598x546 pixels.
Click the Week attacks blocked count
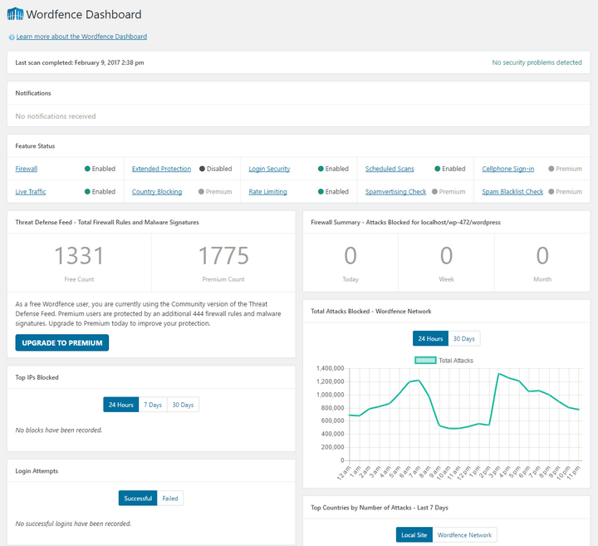pos(446,255)
